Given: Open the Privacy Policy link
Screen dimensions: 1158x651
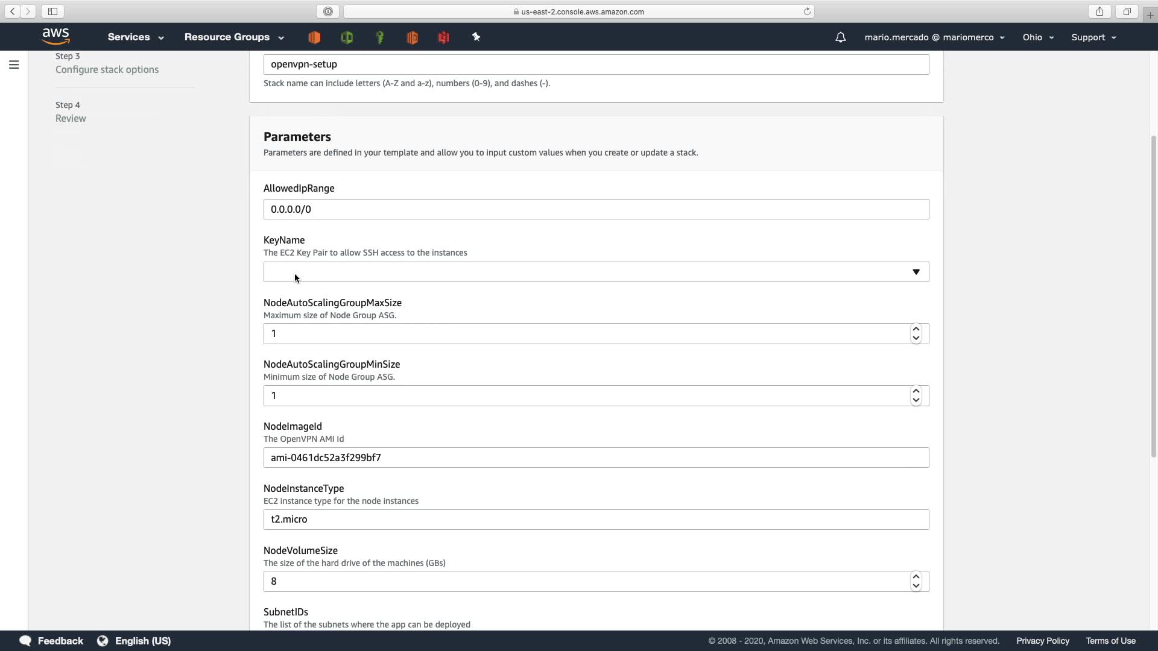Looking at the screenshot, I should tap(1042, 641).
